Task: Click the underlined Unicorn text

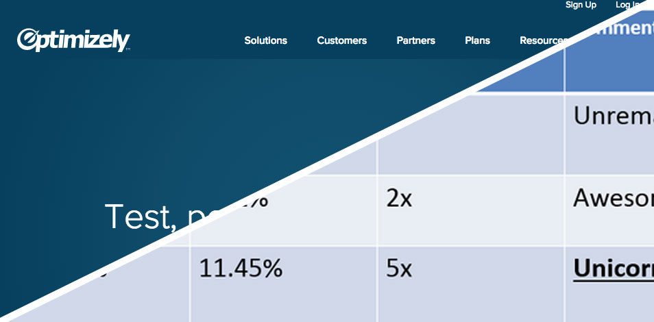Action: click(612, 269)
